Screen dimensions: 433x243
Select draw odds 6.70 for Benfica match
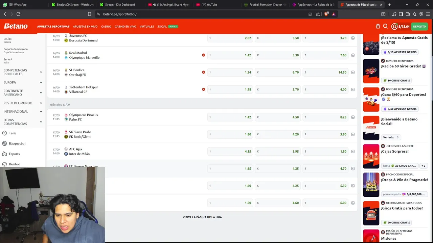[278, 72]
